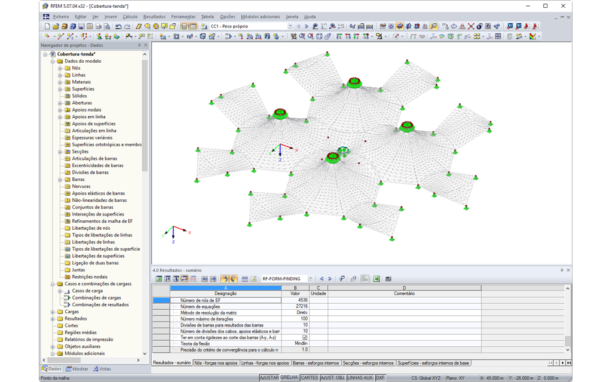Select Apoios nodais tree item
This screenshot has width=612, height=382.
point(86,110)
